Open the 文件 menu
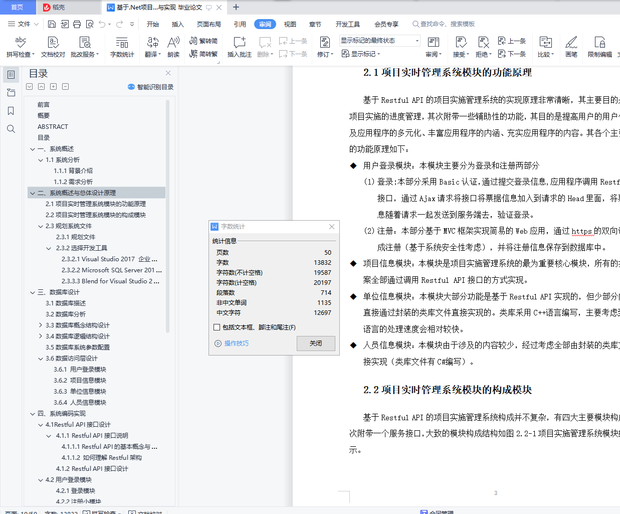Screen dimensions: 620x514 point(23,24)
